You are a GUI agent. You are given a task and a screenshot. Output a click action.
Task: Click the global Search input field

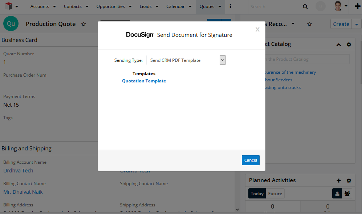click(275, 7)
